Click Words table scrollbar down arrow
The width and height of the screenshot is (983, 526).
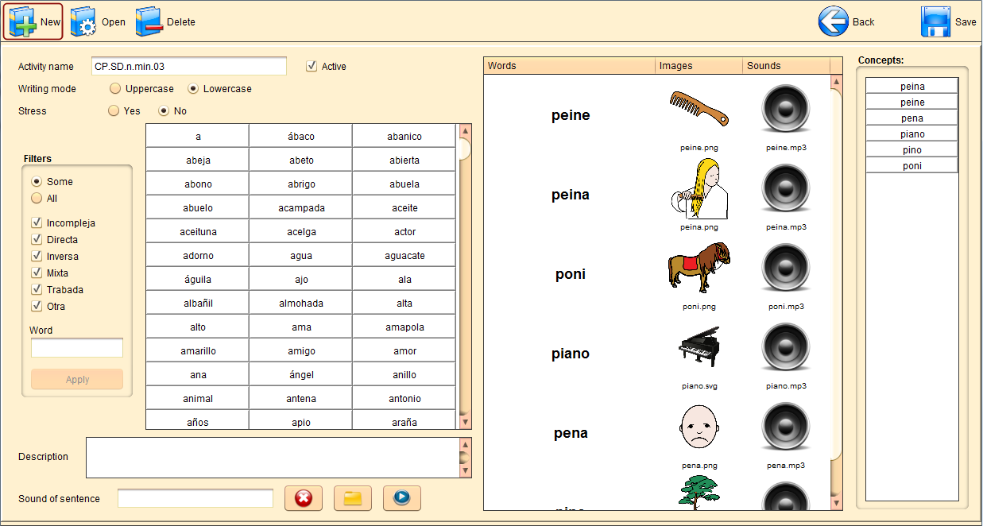836,504
